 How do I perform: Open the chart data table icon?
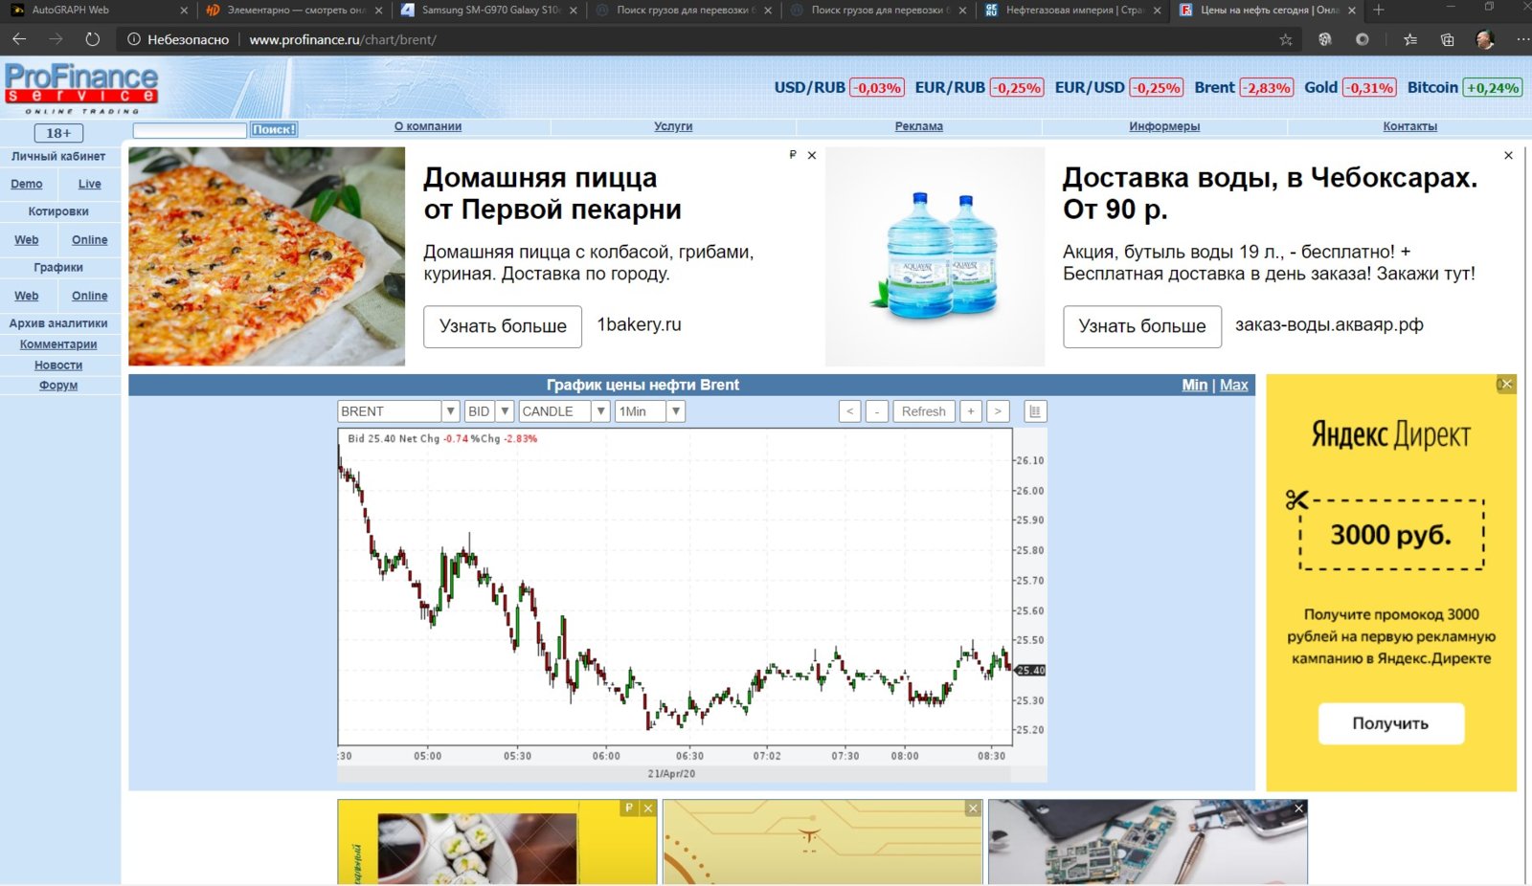(1034, 411)
